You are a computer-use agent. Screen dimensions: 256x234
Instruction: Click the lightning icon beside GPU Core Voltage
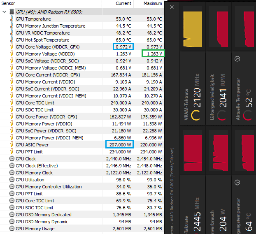(x=12, y=47)
